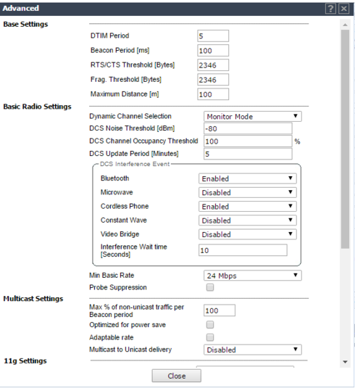355x388 pixels.
Task: Click the Dynamic Channel Selection label
Action: [130, 116]
